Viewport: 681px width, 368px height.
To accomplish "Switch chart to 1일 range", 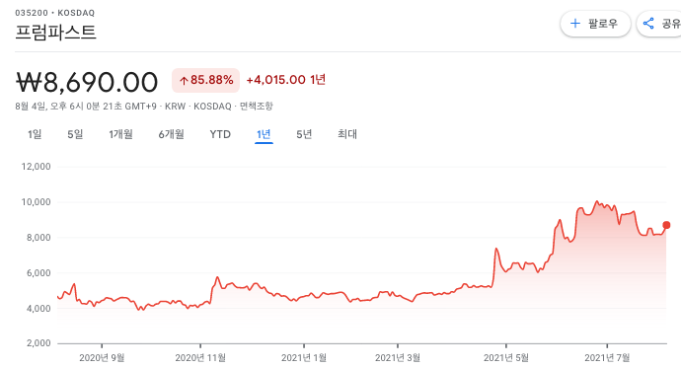I will (x=35, y=134).
